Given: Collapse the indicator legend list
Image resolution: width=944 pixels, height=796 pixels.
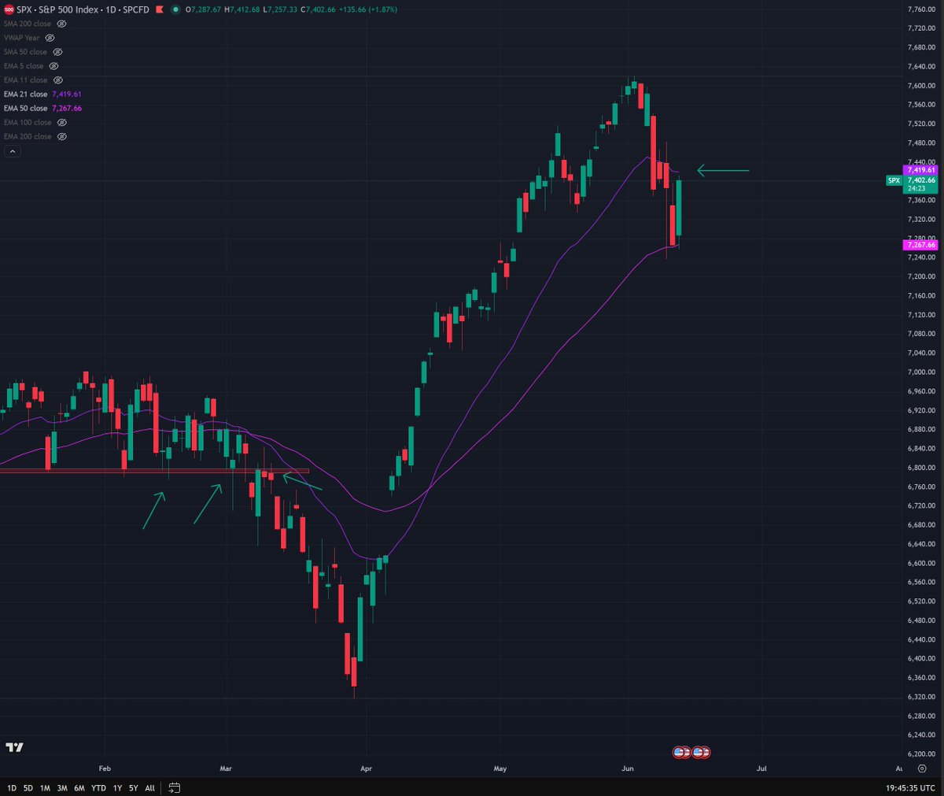Looking at the screenshot, I should (12, 150).
